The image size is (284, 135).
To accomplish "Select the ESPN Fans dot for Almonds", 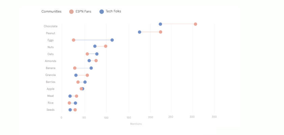I will tap(96, 61).
